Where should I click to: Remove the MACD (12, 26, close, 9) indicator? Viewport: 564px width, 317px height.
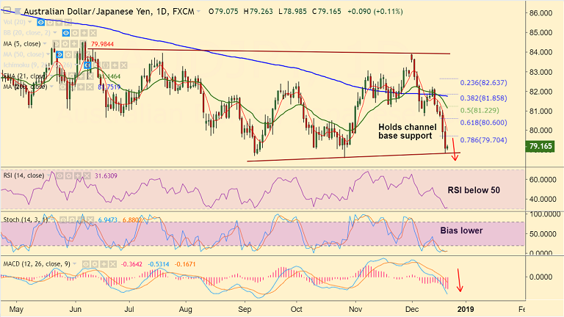click(x=113, y=264)
